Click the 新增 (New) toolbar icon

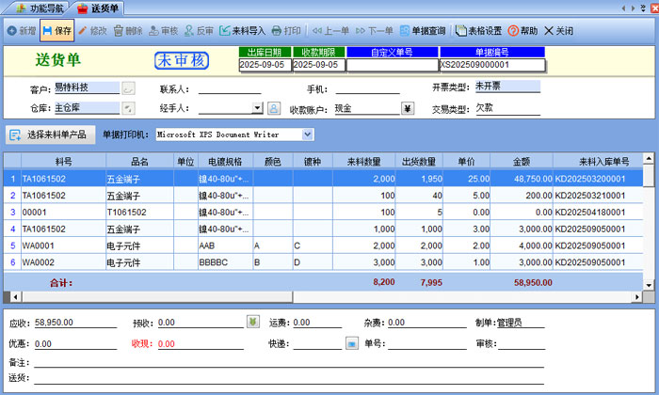(19, 30)
